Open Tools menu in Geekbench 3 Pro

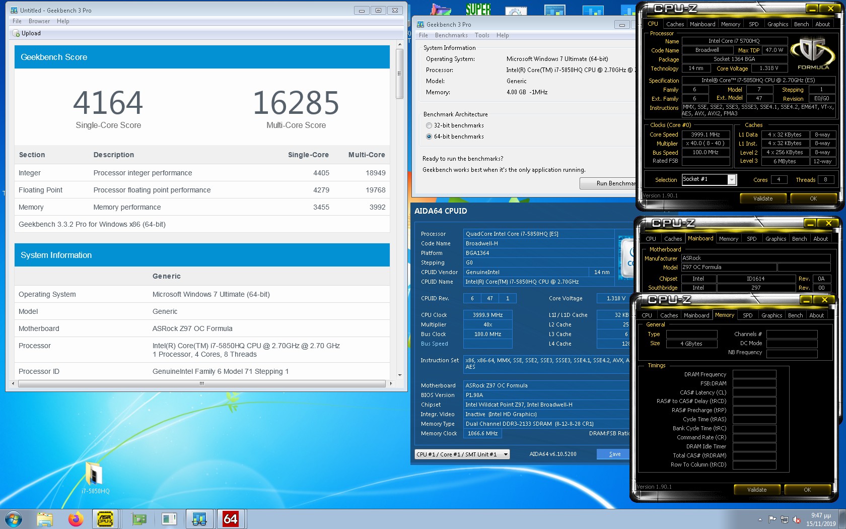tap(482, 35)
